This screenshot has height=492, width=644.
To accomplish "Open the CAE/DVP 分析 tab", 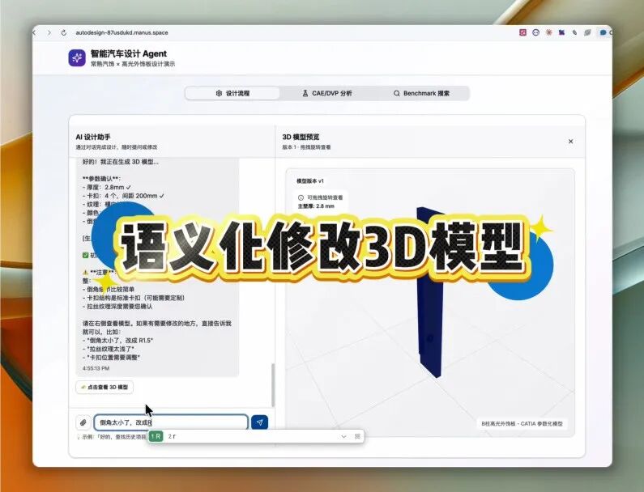I will 326,93.
